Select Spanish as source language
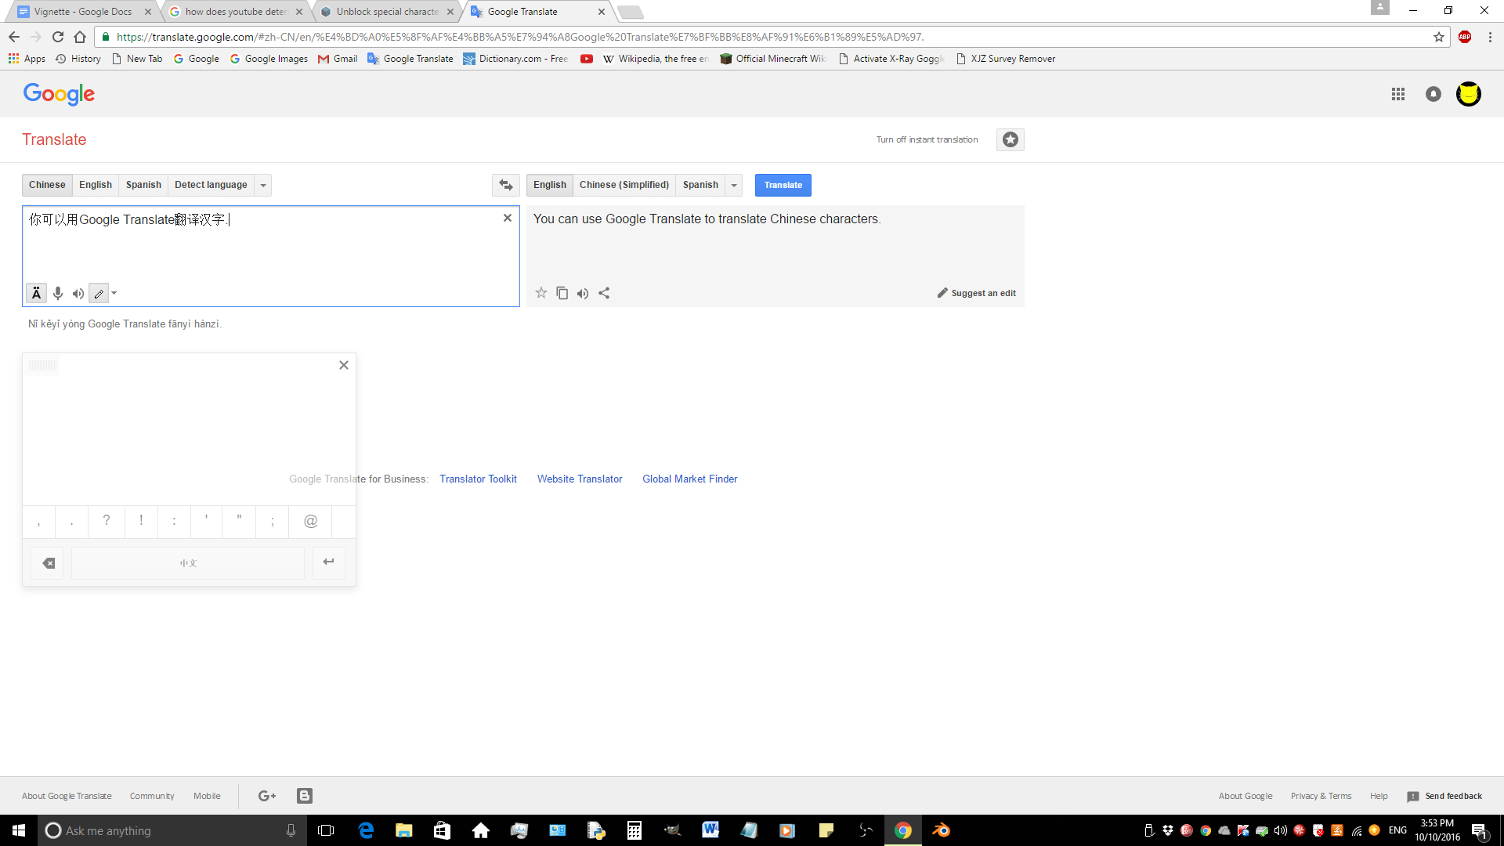This screenshot has width=1504, height=846. tap(143, 185)
